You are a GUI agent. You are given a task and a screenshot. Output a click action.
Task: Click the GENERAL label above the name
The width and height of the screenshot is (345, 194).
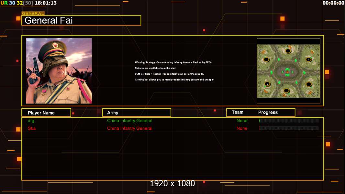pos(33,13)
